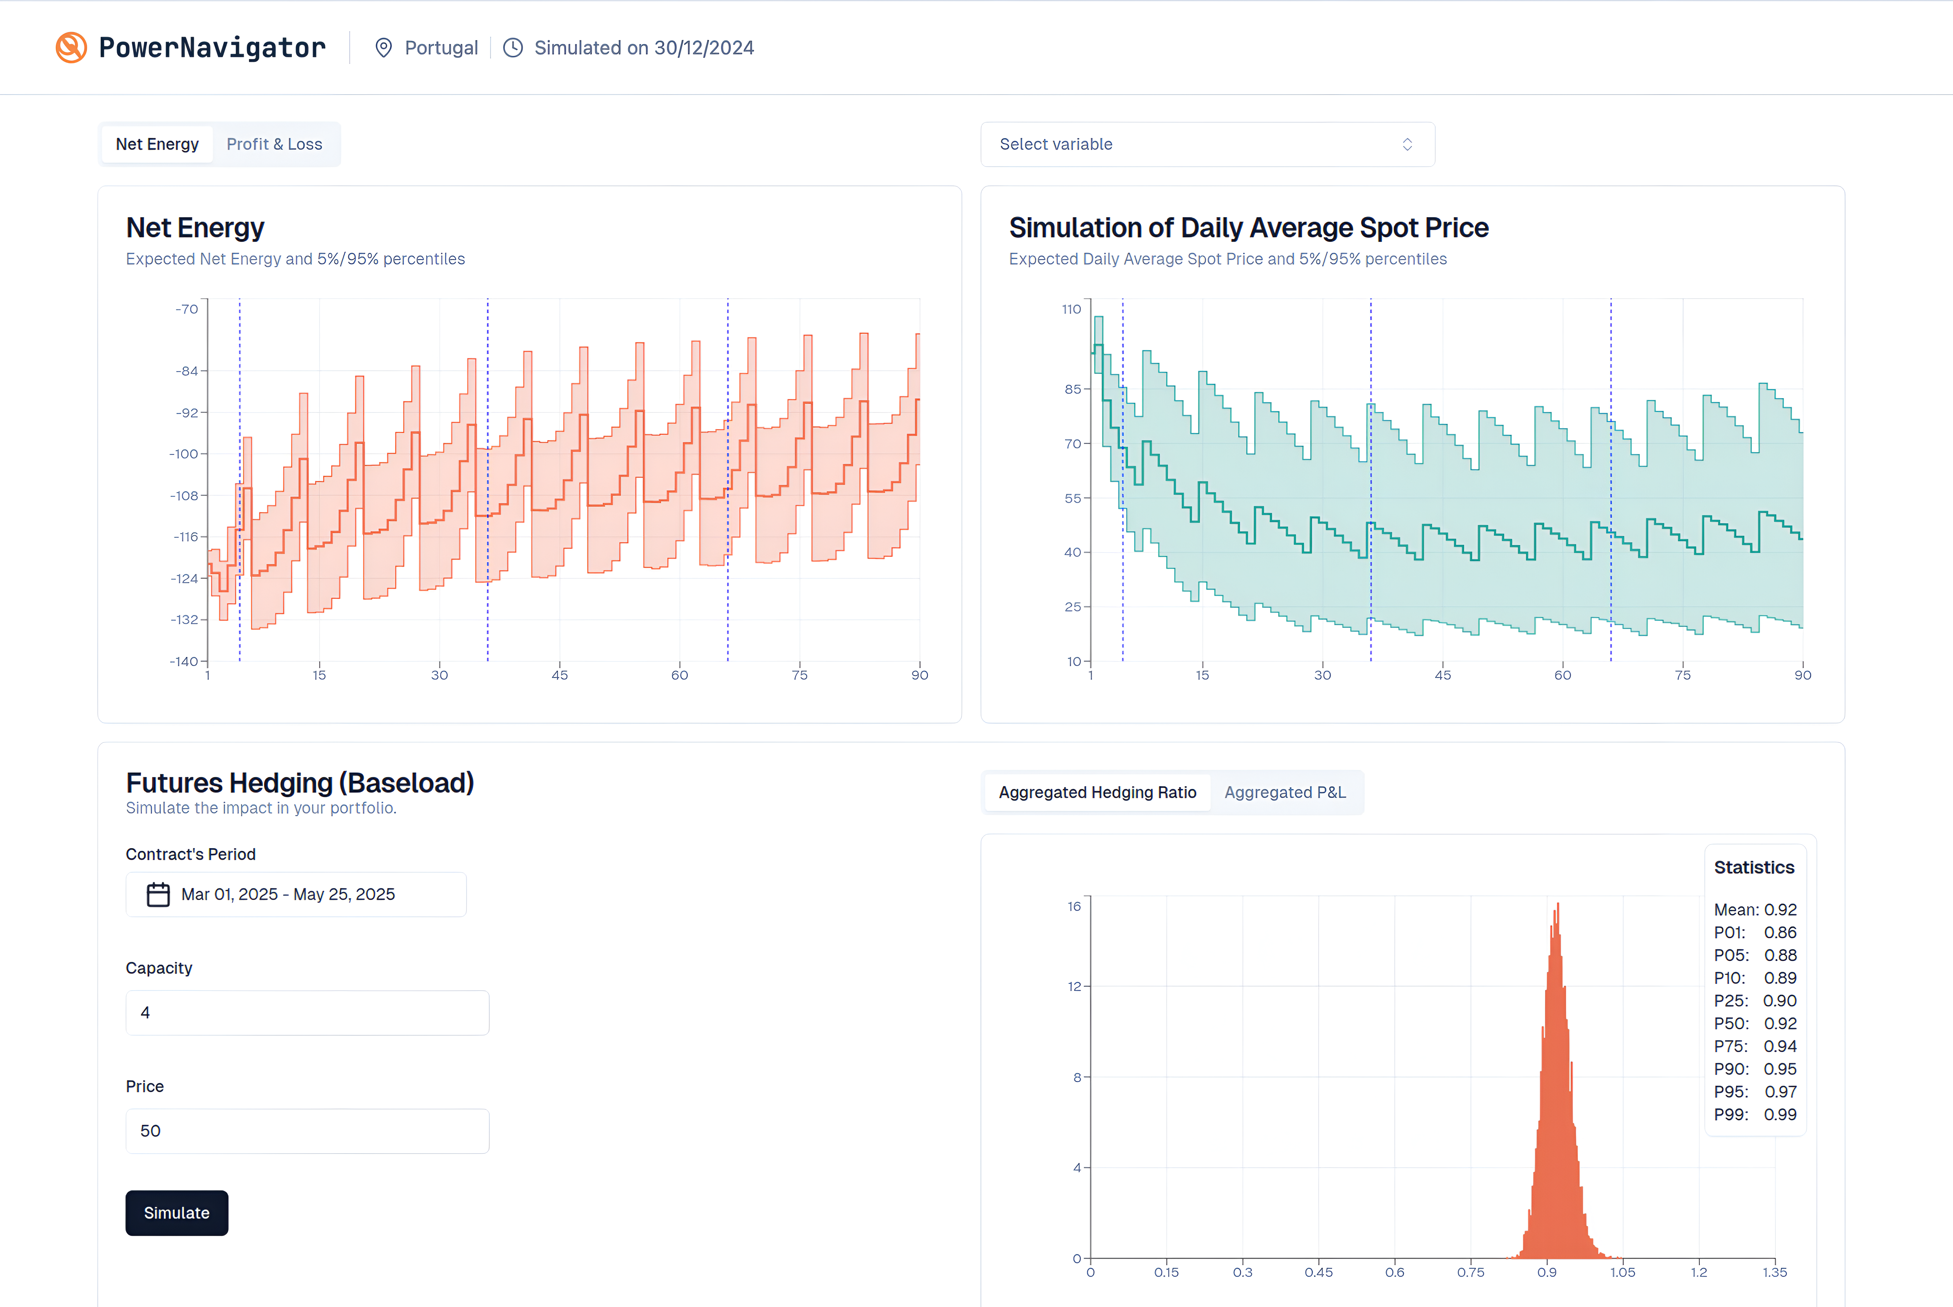Click the PowerNavigator brand name
The image size is (1953, 1307).
(212, 48)
